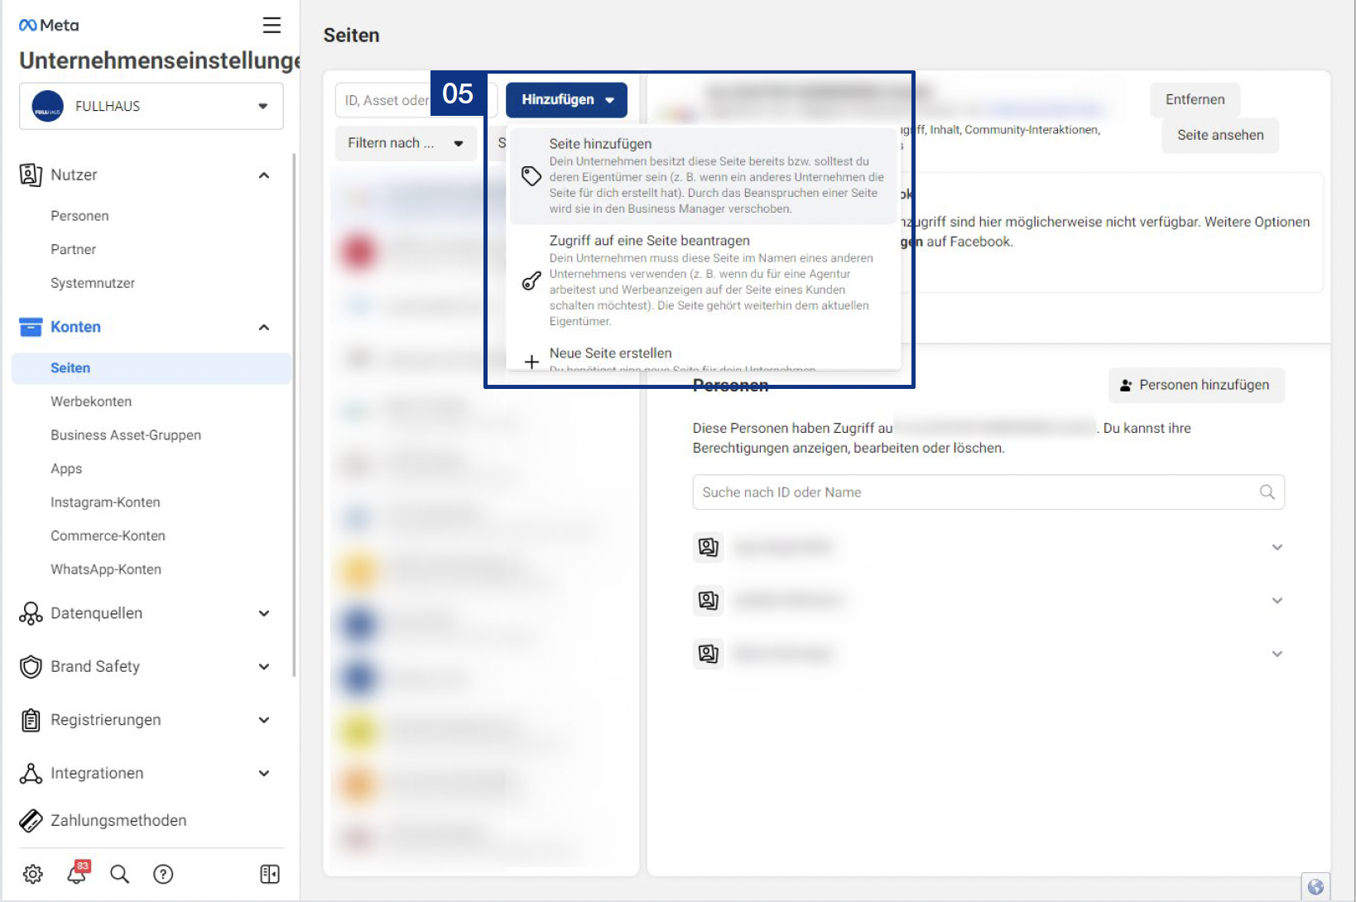Click the person icon beside the first Personen entry
1356x902 pixels.
(708, 547)
